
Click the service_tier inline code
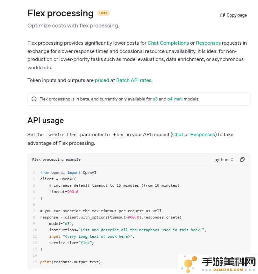62,135
